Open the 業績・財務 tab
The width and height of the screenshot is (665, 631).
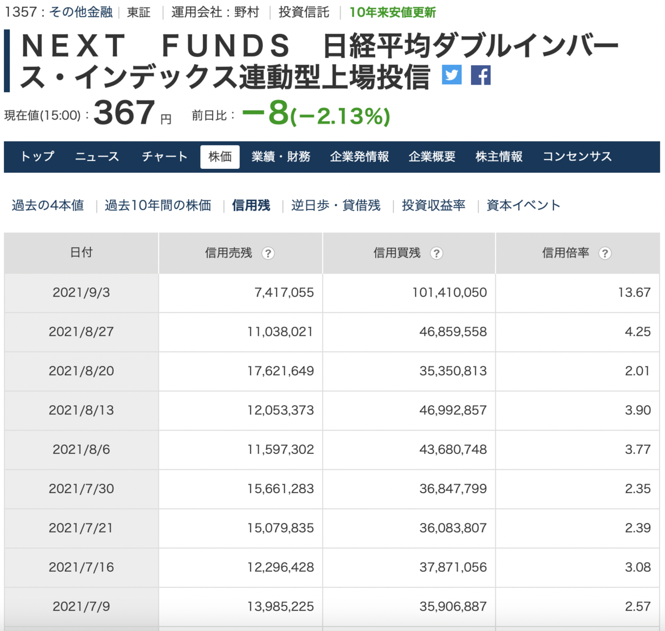coord(281,157)
